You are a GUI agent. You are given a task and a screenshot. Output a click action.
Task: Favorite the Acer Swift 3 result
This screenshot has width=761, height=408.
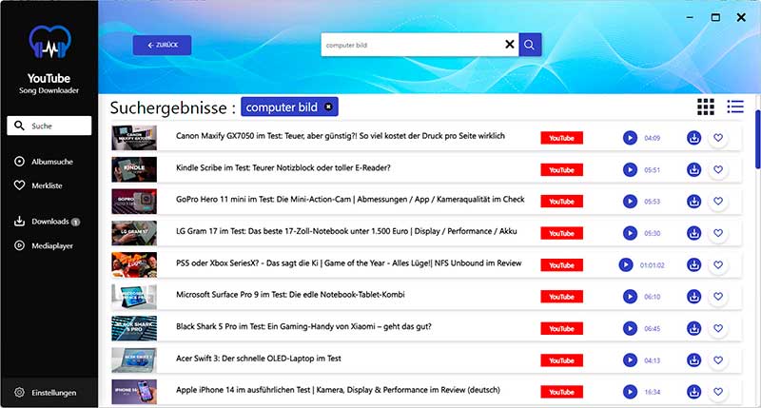pos(718,360)
